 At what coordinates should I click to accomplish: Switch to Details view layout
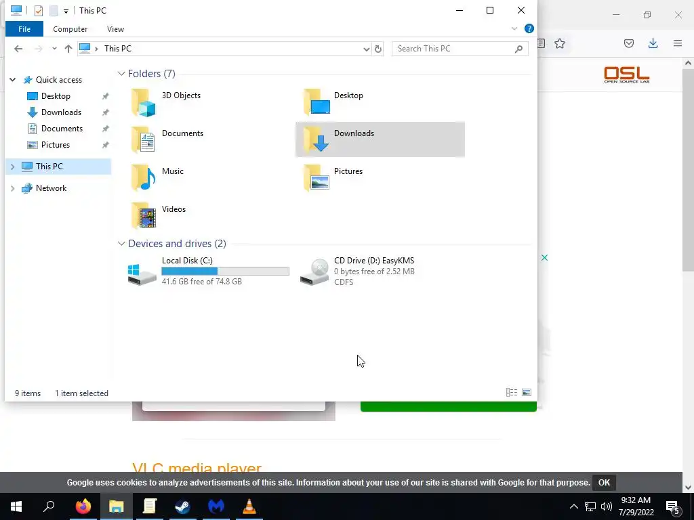[x=512, y=392]
